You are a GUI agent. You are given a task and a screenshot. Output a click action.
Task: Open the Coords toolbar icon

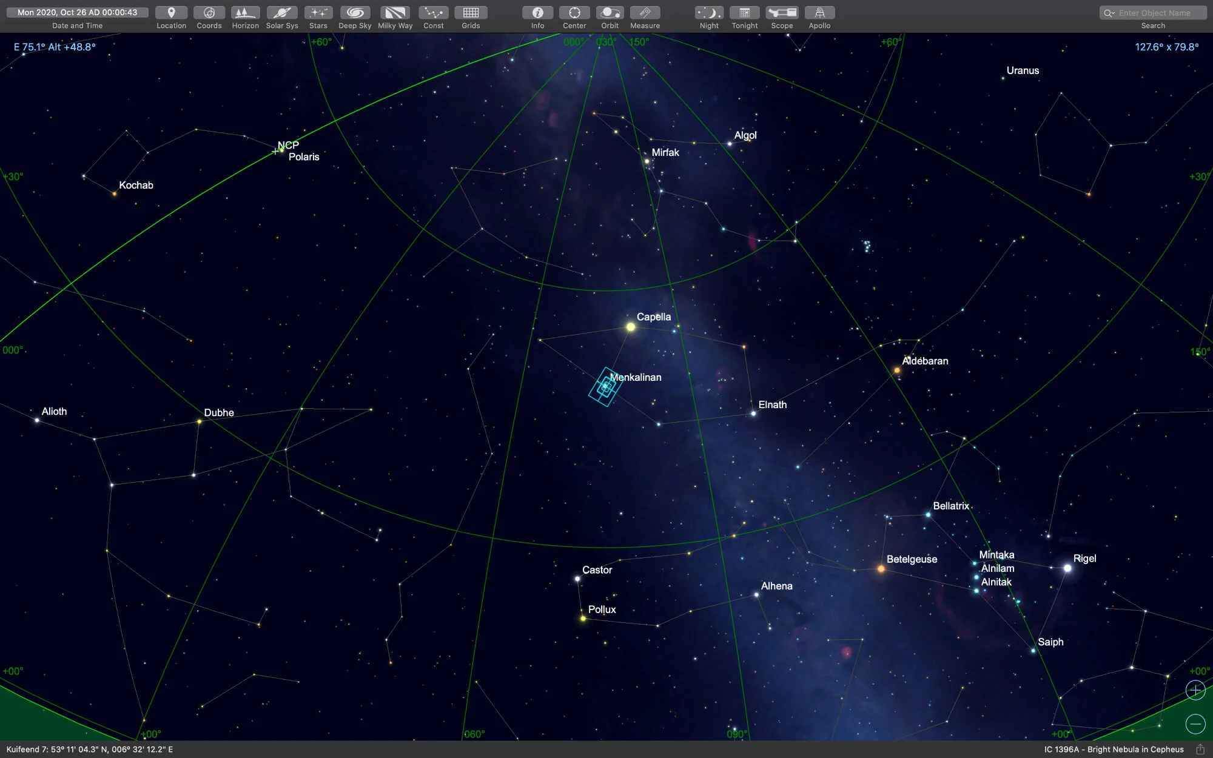point(209,13)
